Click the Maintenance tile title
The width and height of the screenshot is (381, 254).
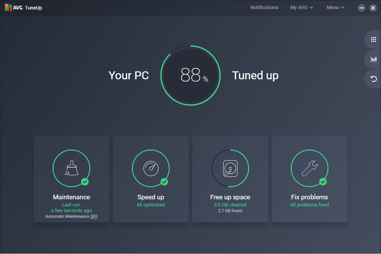[71, 197]
